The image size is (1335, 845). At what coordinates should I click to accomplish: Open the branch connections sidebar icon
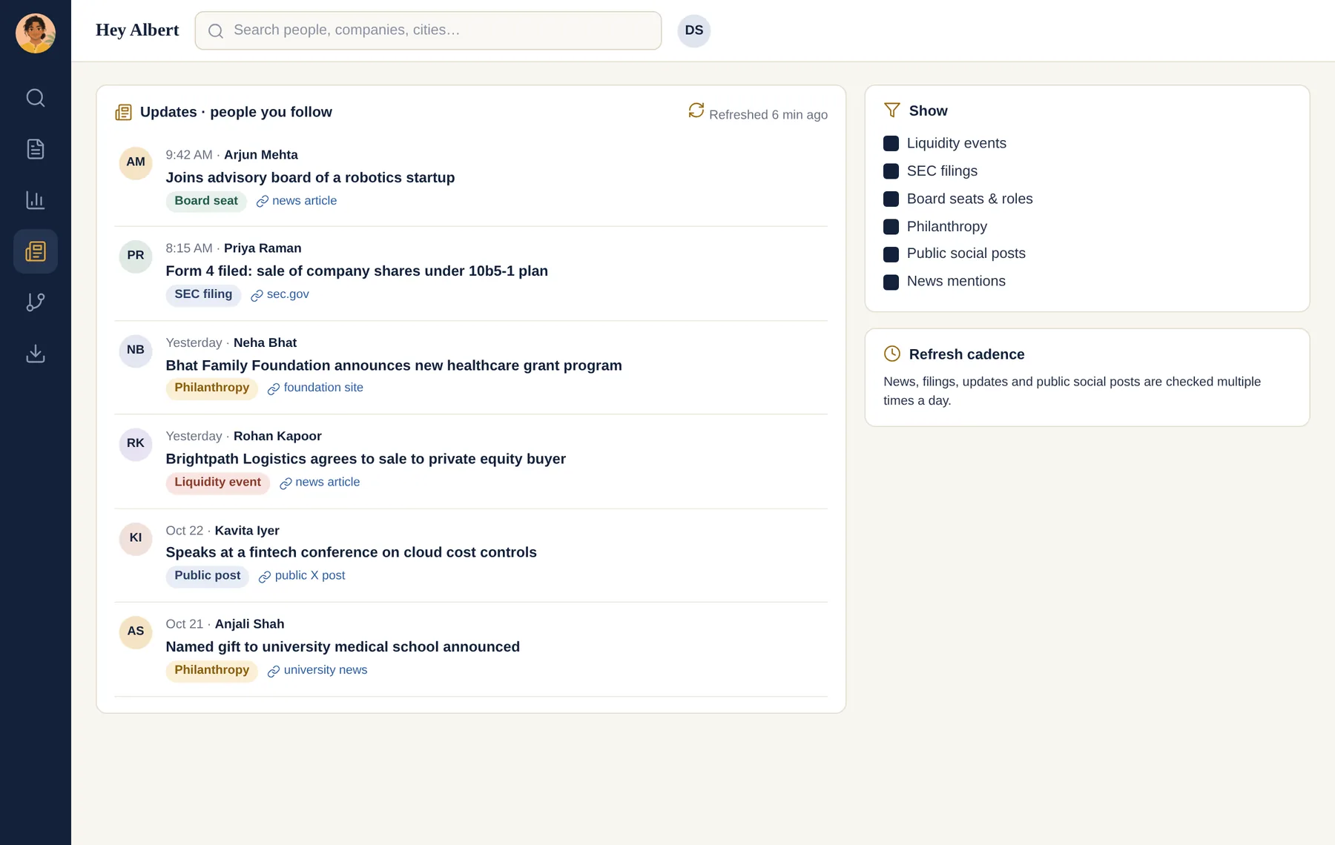[x=36, y=302]
